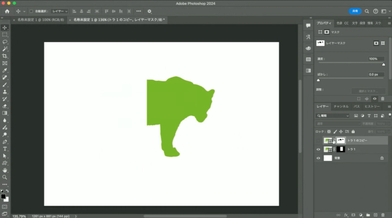Switch to the ヒストリー tab
Screen dimensions: 392x218
click(372, 106)
